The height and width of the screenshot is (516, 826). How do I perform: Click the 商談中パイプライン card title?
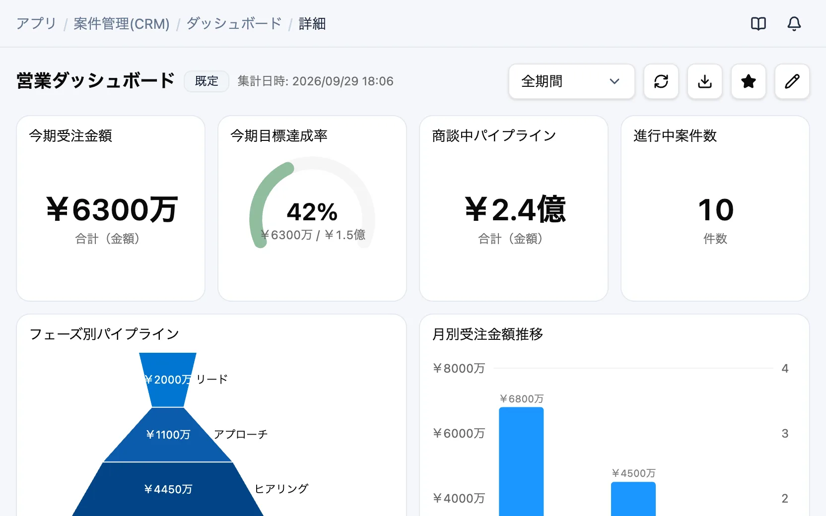pyautogui.click(x=494, y=135)
